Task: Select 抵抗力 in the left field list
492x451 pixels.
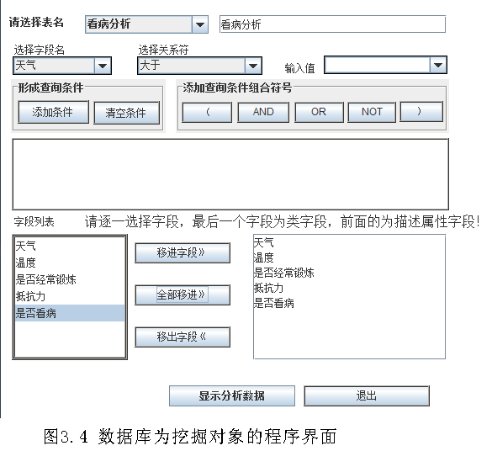Action: 70,296
